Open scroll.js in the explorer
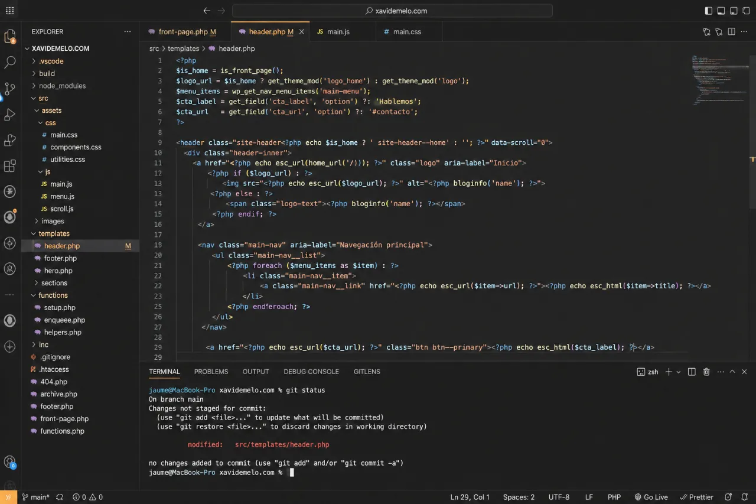This screenshot has height=504, width=756. click(x=62, y=209)
